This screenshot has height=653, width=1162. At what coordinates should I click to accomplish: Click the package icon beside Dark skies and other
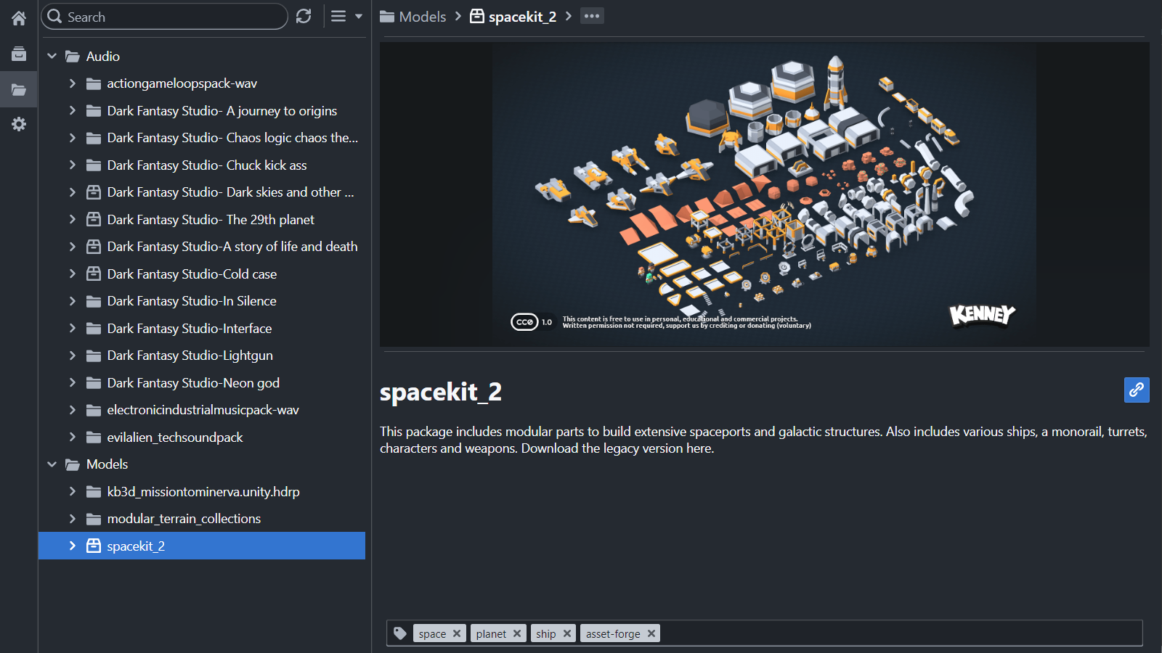click(x=94, y=192)
